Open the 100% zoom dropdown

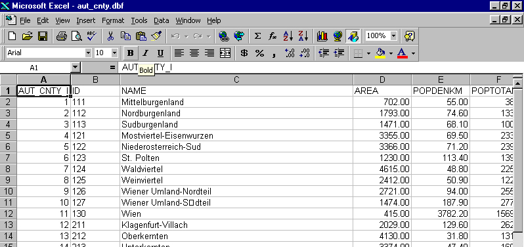tap(393, 35)
